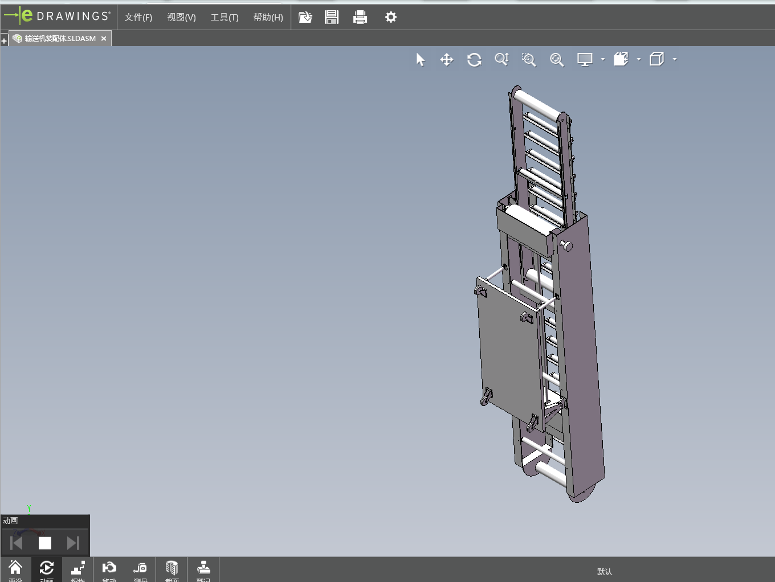This screenshot has height=582, width=775.
Task: Expand the display settings dropdown arrow
Action: pyautogui.click(x=603, y=59)
